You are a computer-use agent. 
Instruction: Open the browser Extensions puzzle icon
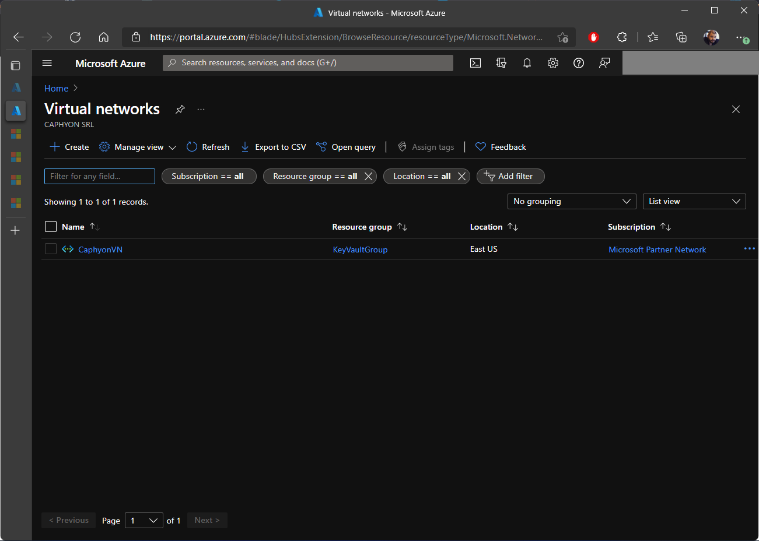coord(622,37)
